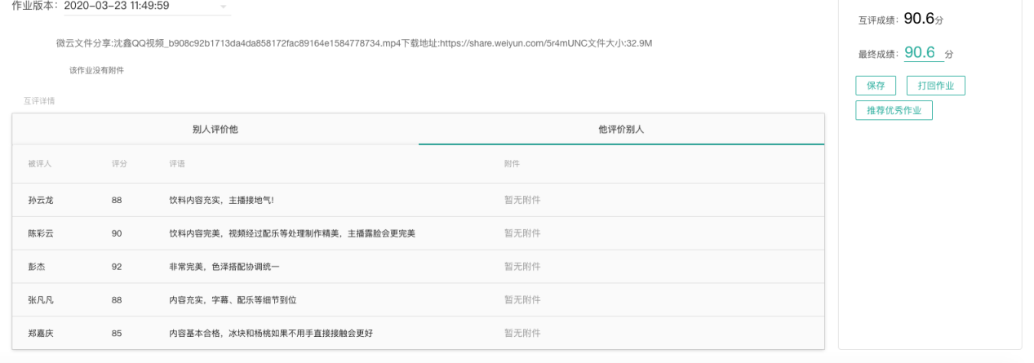Click the 评语 column header
Image resolution: width=1034 pixels, height=363 pixels.
pyautogui.click(x=177, y=164)
